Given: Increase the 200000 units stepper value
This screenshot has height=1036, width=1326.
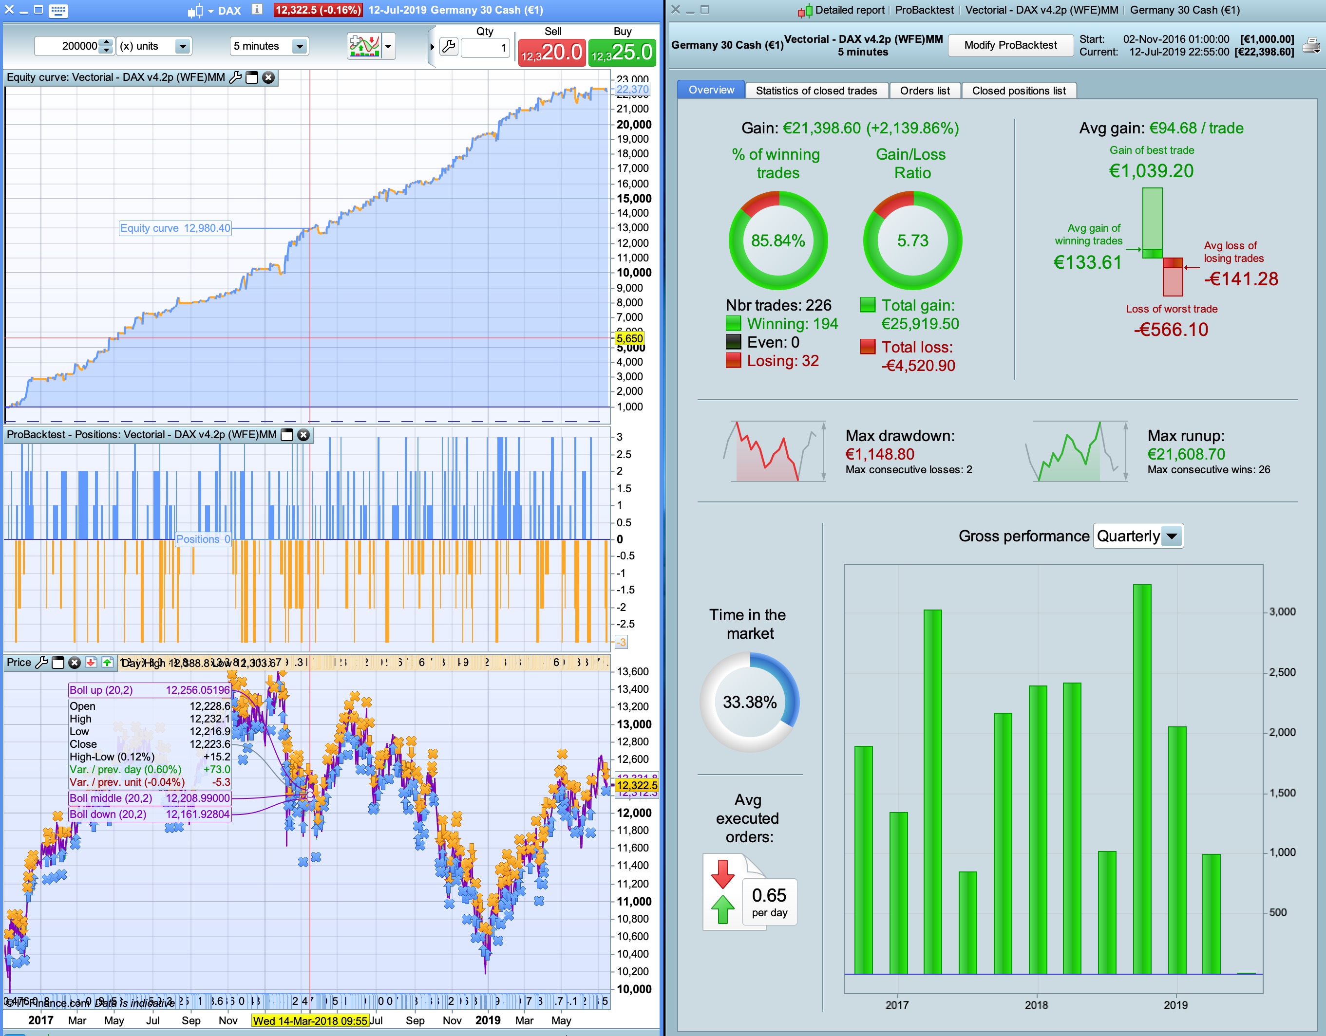Looking at the screenshot, I should pos(106,42).
